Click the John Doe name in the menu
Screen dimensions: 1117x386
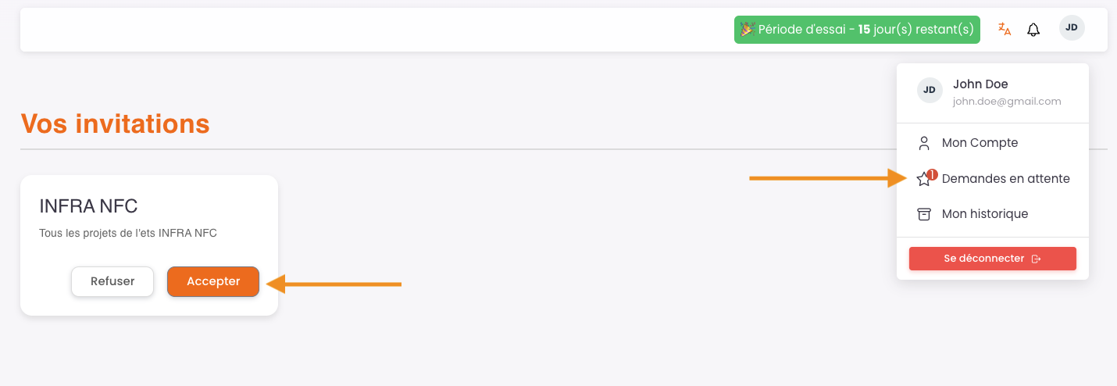(980, 84)
